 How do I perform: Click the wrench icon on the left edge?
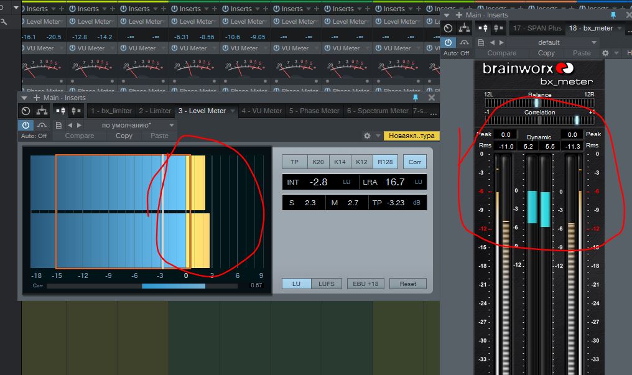tap(4, 22)
